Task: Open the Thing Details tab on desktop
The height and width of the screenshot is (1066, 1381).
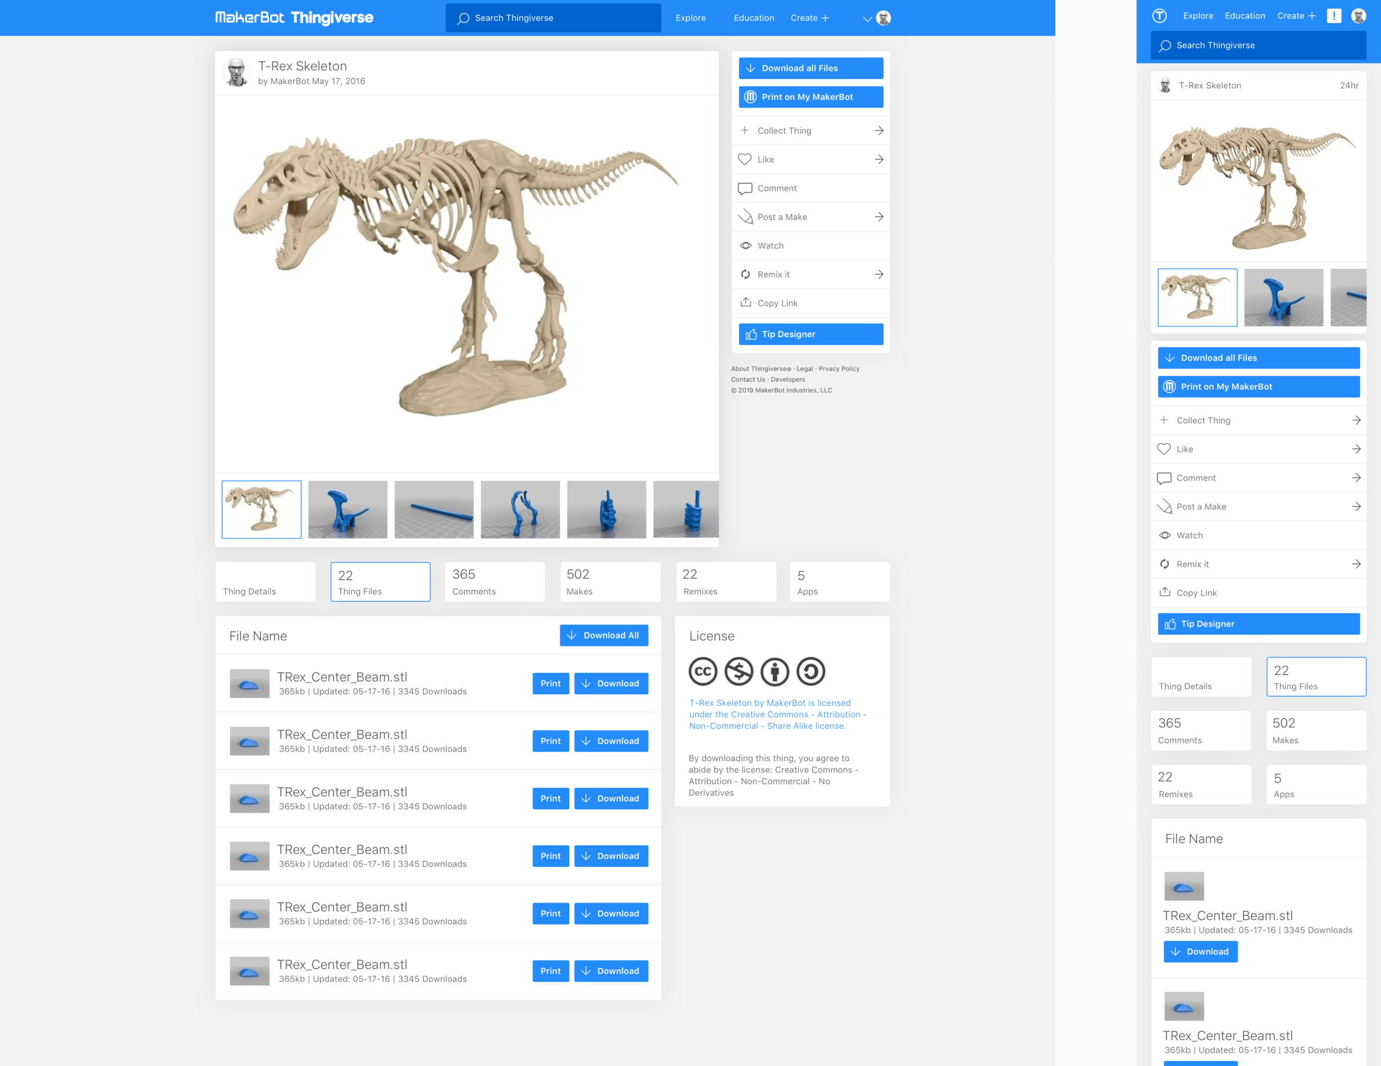Action: point(266,582)
